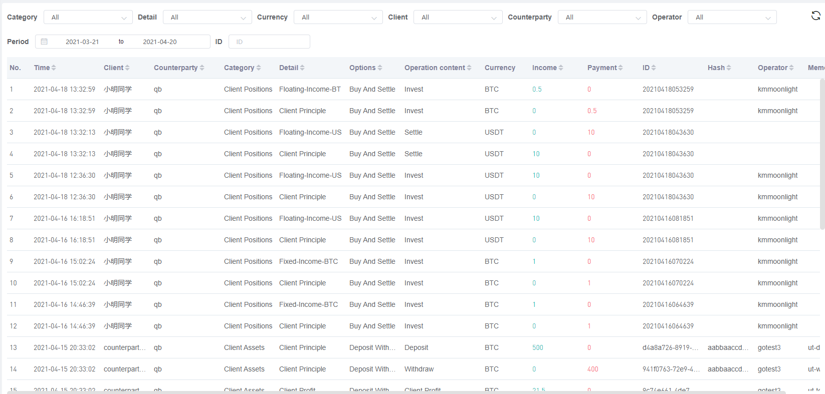
Task: Open the Counterparty filter dropdown
Action: [602, 17]
